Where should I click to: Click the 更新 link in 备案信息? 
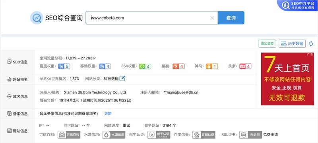point(108,114)
